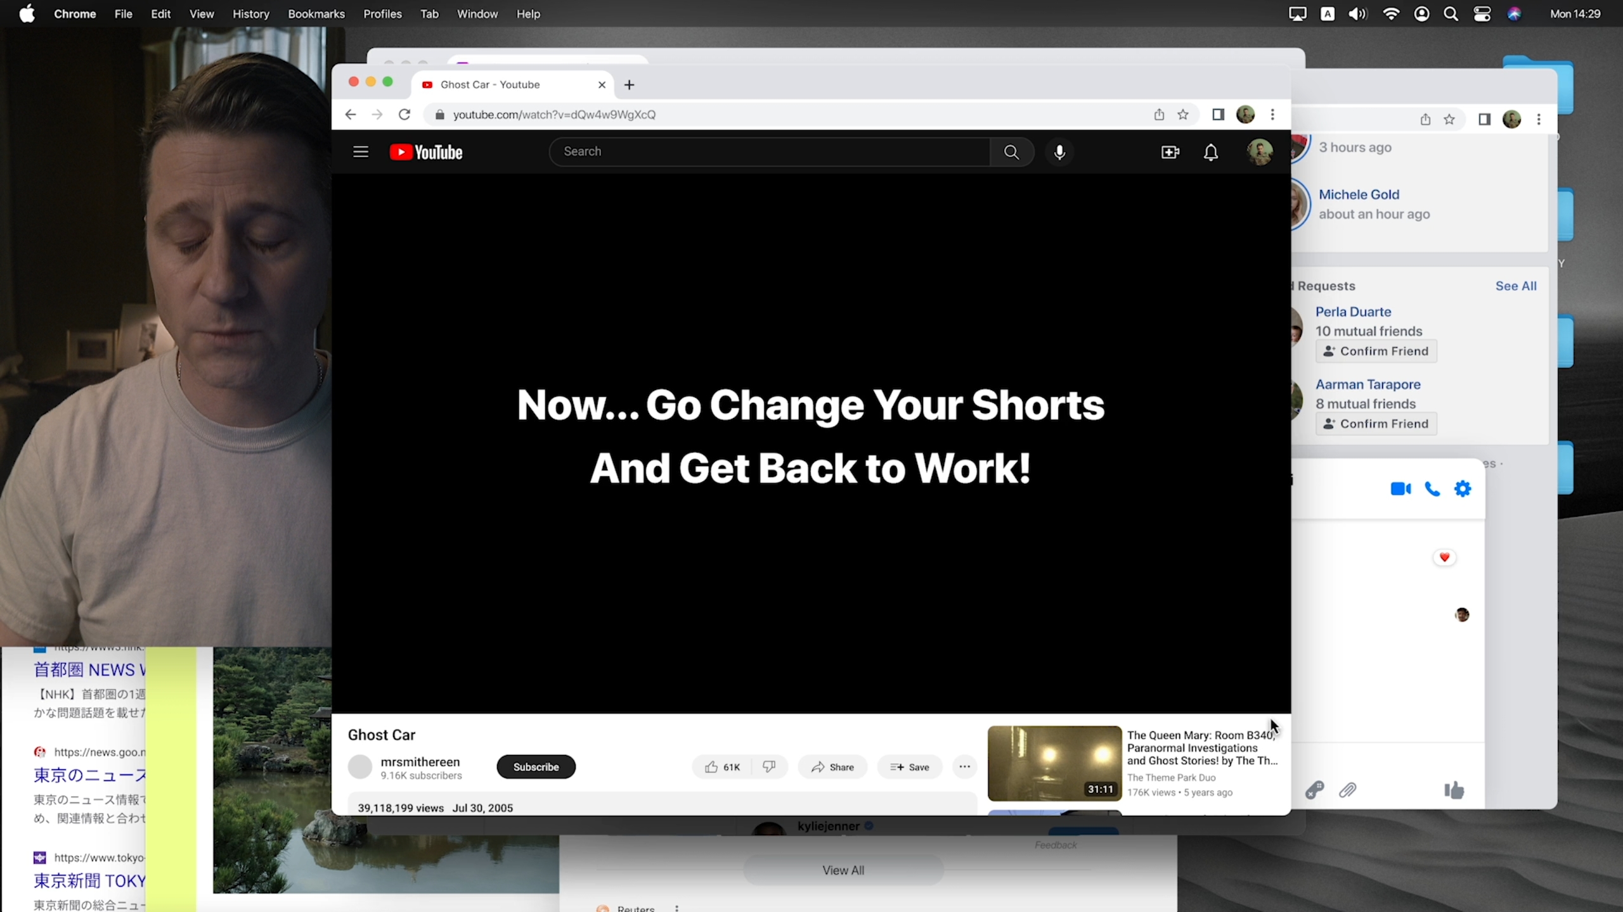This screenshot has height=912, width=1623.
Task: Open Save to playlist options
Action: click(910, 767)
